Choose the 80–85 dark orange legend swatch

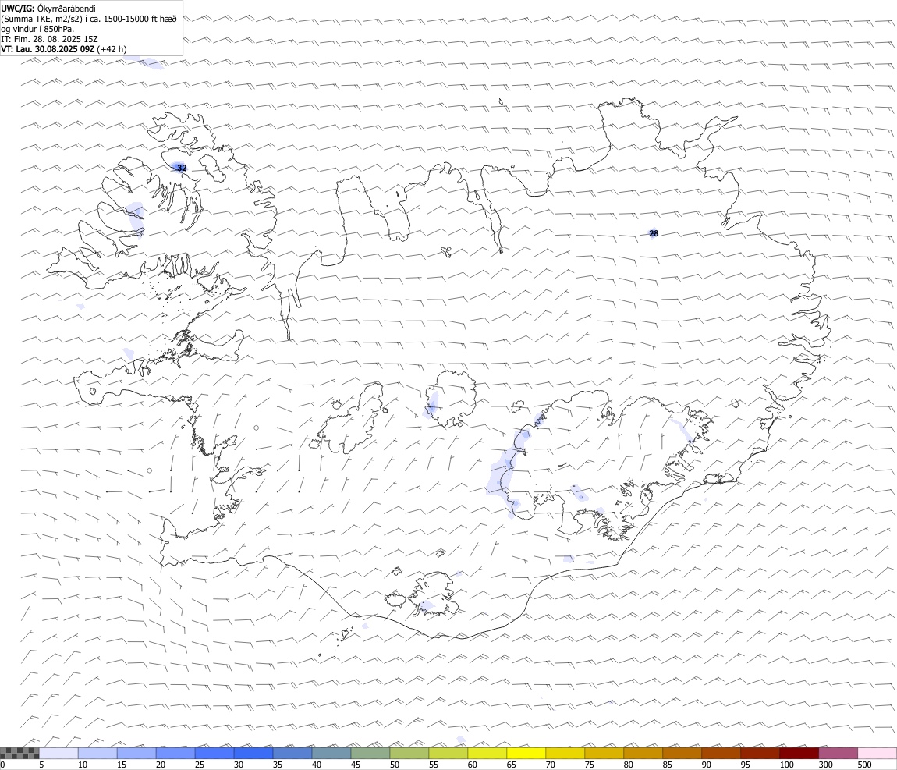(x=643, y=753)
